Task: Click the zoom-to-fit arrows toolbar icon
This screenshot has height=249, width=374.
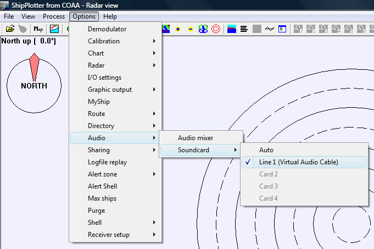Action: click(x=203, y=29)
